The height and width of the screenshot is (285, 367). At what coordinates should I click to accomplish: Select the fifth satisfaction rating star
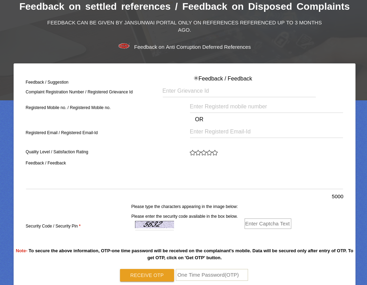tap(215, 153)
